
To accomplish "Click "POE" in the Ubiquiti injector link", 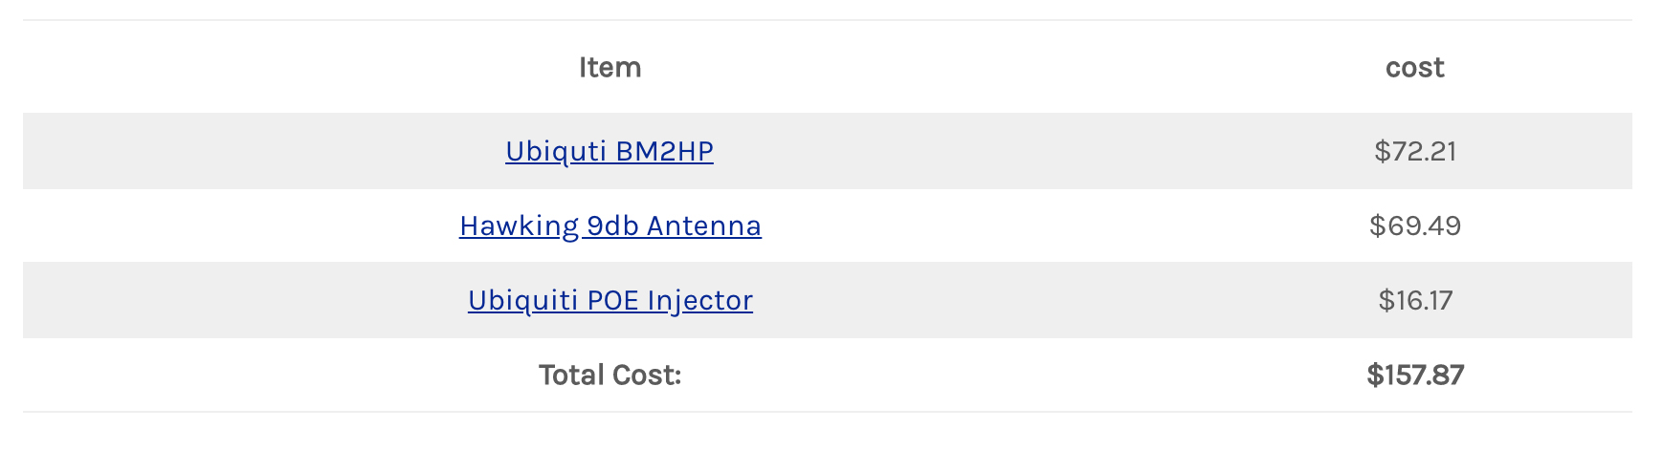I will 612,300.
